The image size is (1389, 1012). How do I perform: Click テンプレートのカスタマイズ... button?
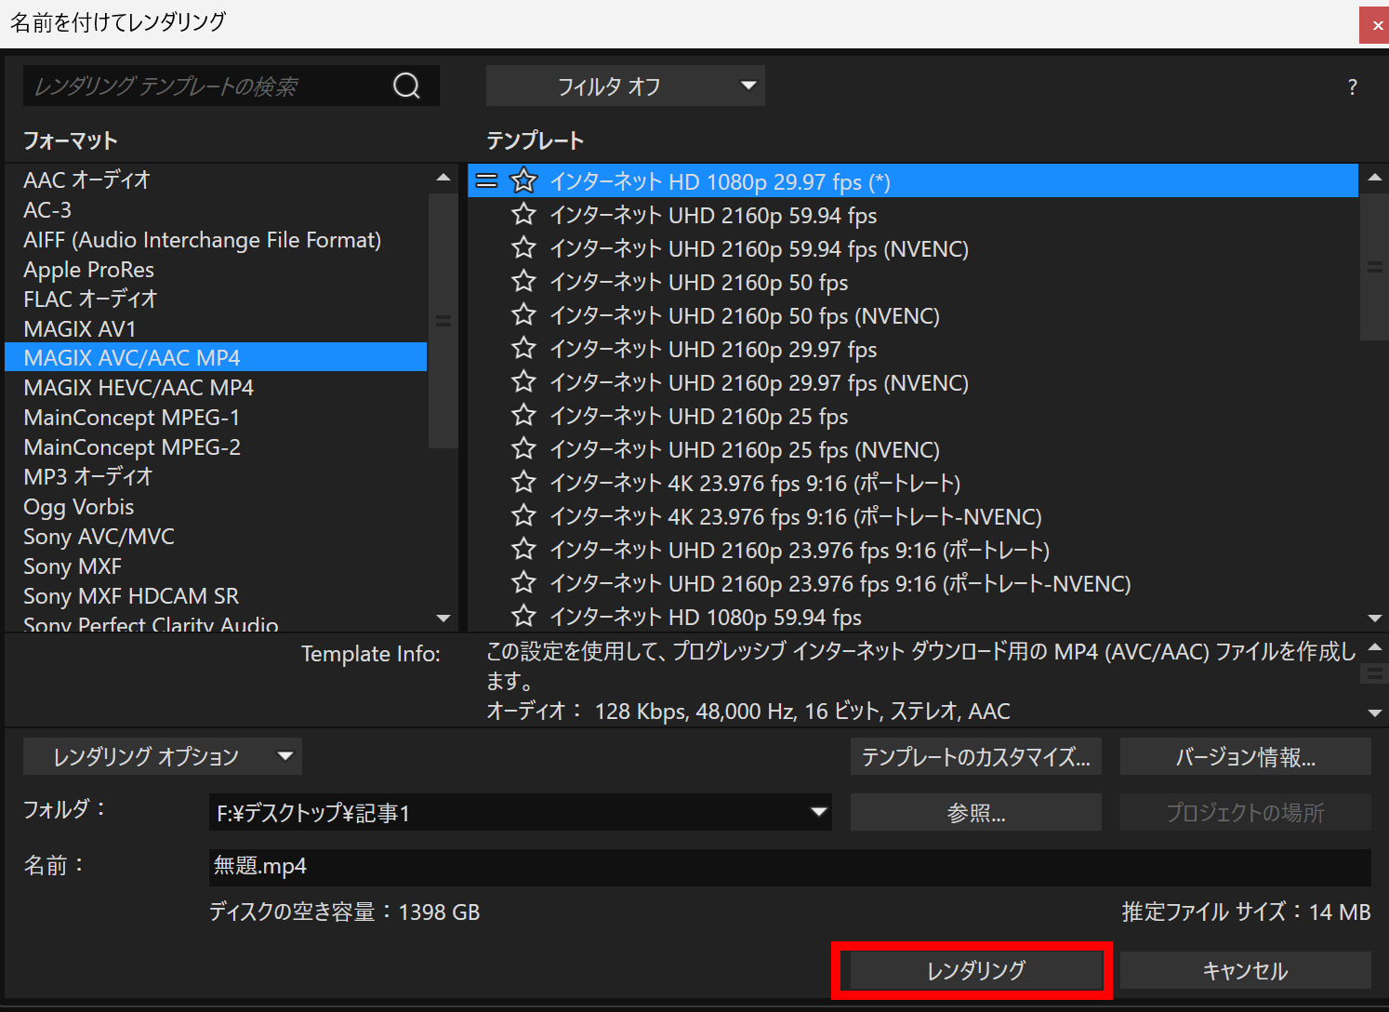(975, 756)
